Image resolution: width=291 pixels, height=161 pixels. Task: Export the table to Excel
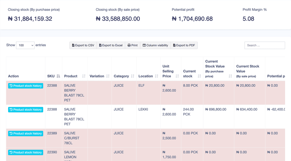pyautogui.click(x=111, y=45)
